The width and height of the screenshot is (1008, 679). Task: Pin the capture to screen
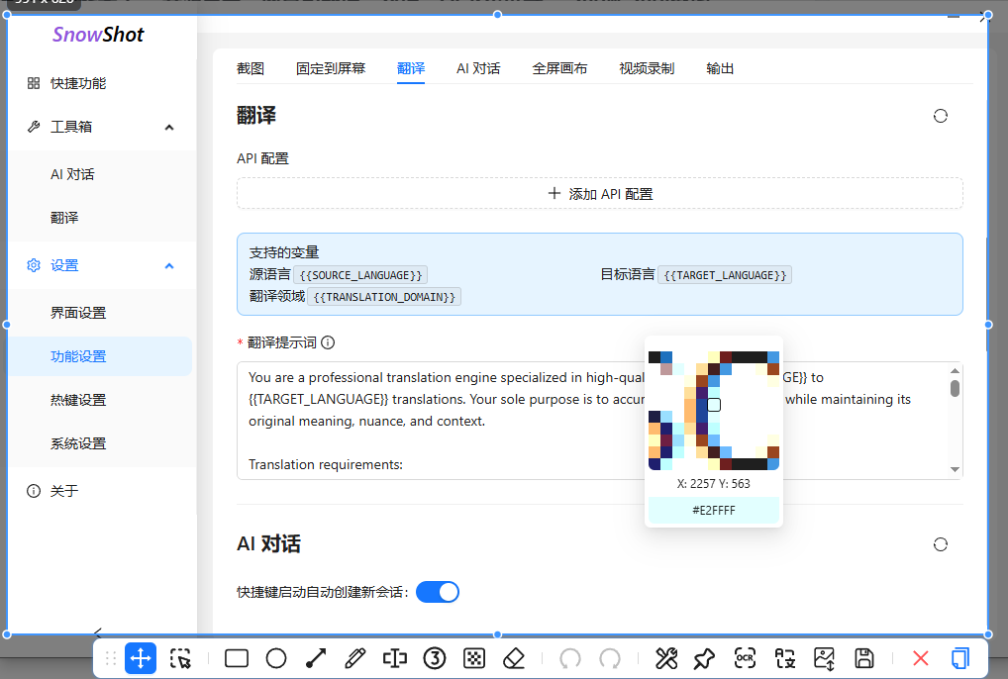[x=705, y=658]
